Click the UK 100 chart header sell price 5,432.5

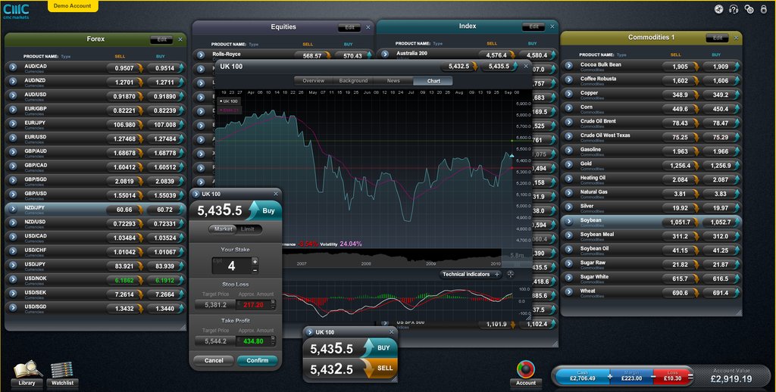pyautogui.click(x=458, y=67)
